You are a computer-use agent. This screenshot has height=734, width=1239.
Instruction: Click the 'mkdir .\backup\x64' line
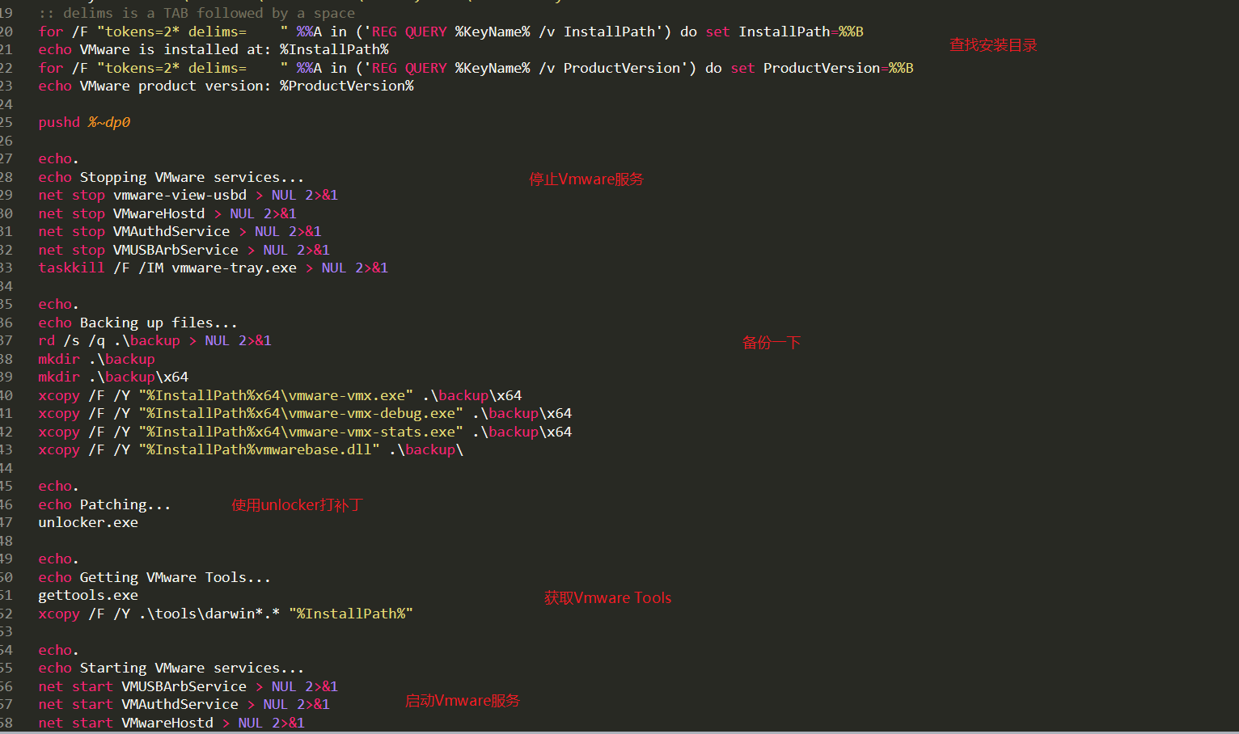coord(113,377)
